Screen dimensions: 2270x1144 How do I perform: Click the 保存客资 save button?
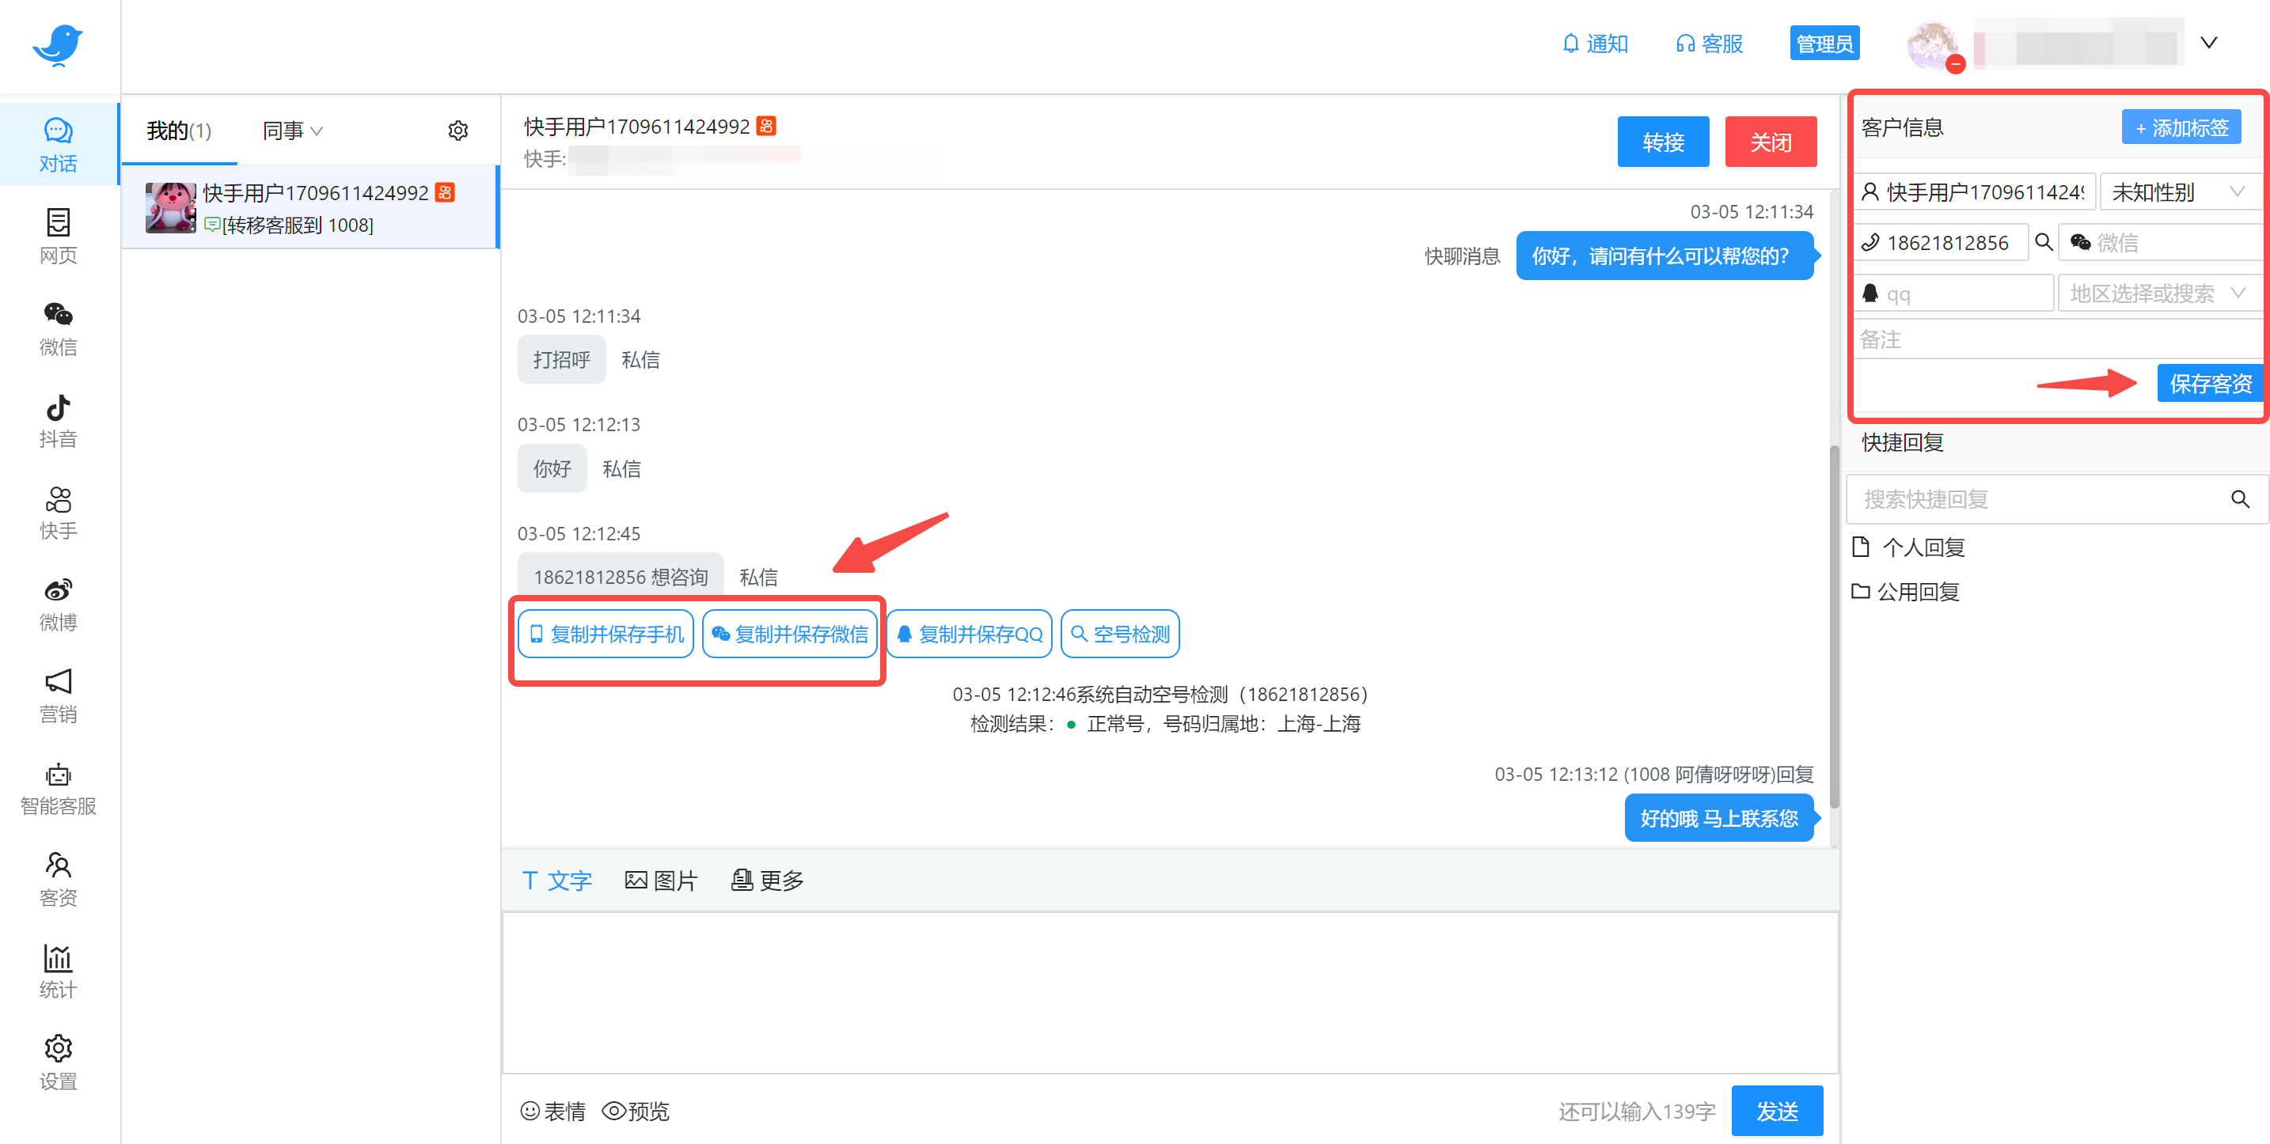(2210, 383)
